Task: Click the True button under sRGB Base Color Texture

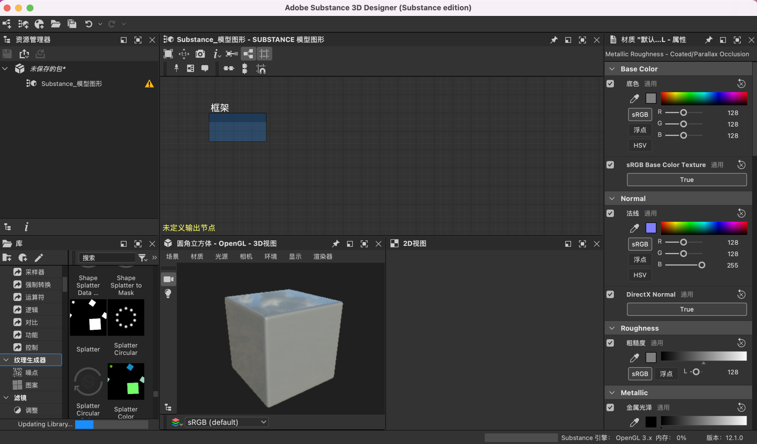Action: click(x=686, y=179)
